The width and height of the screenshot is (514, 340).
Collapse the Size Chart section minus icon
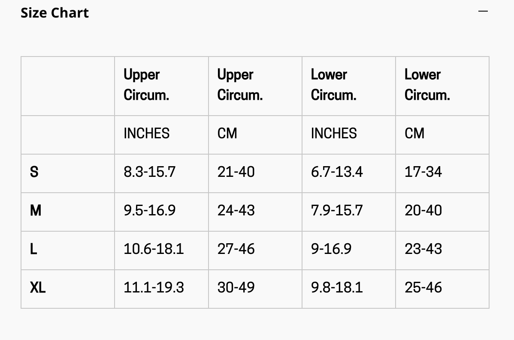[x=483, y=12]
